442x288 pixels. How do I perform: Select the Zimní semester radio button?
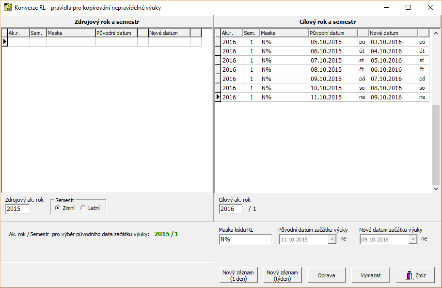(58, 208)
